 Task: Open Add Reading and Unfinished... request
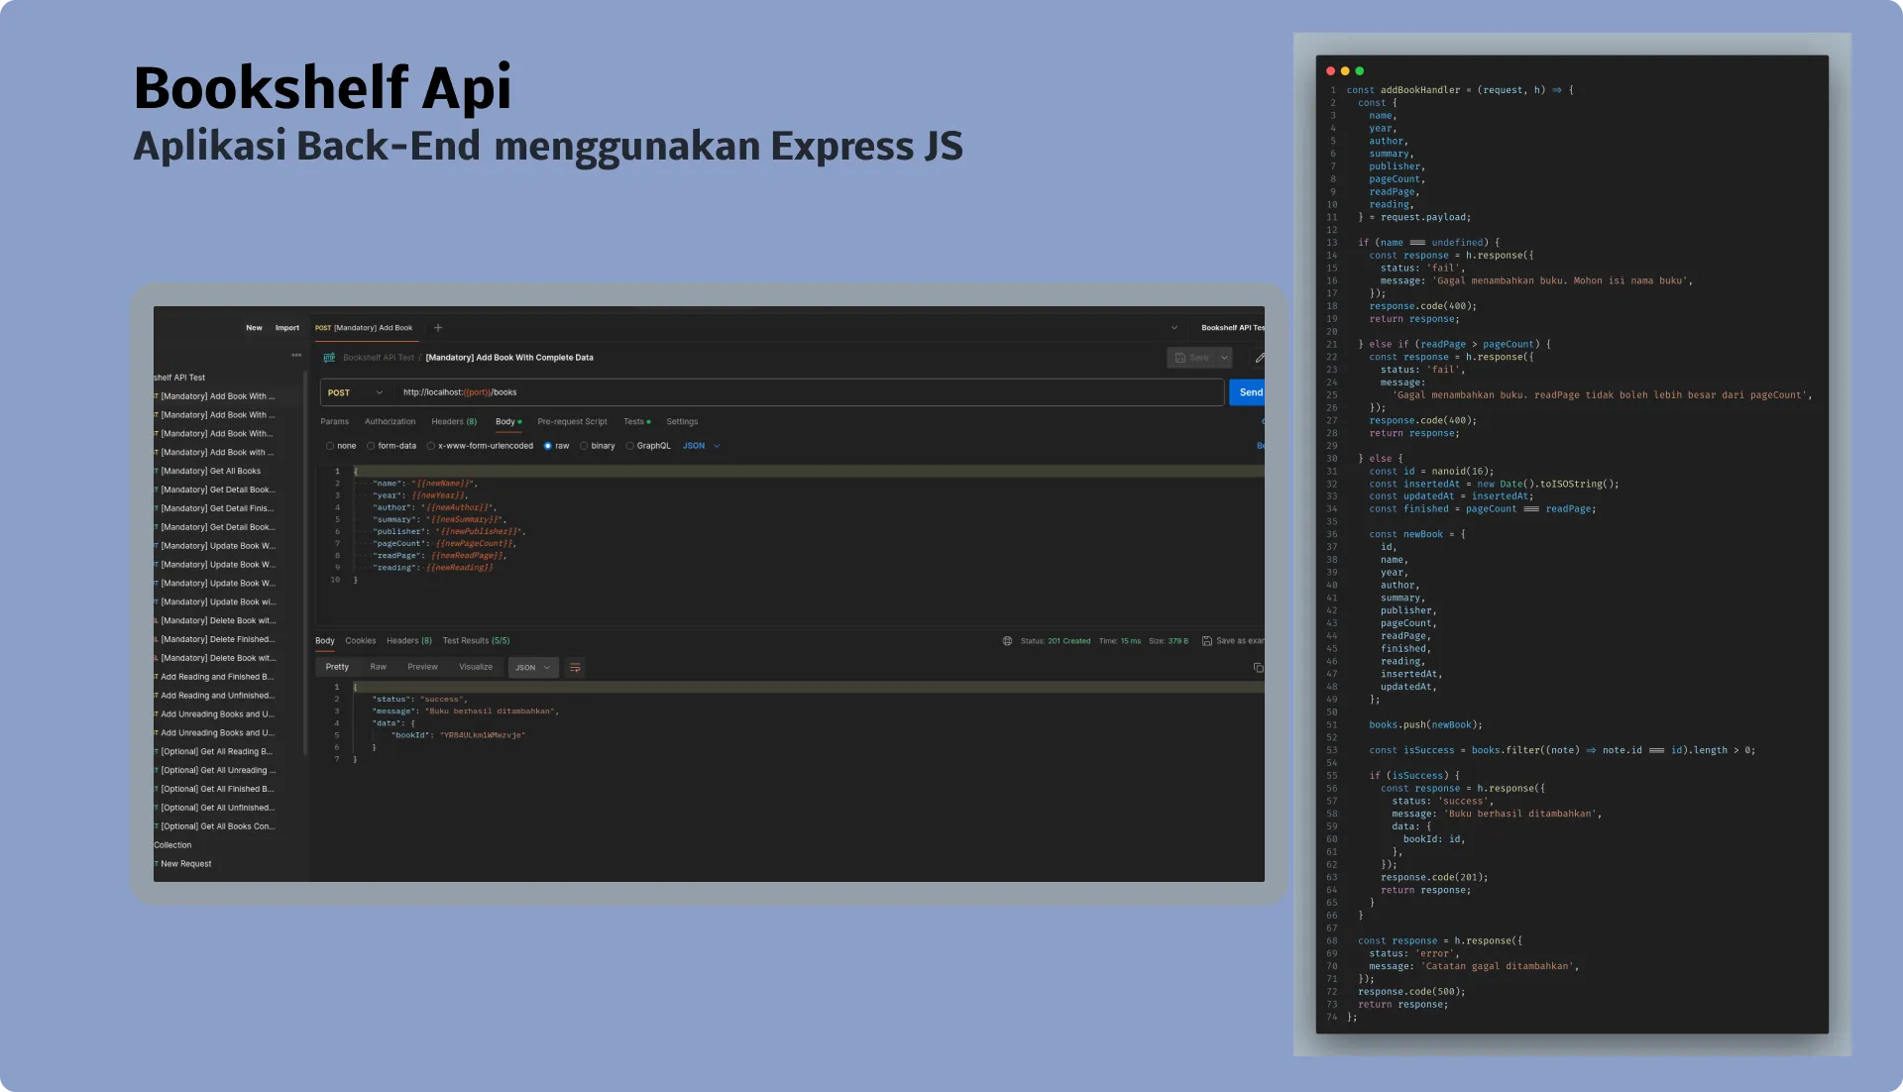pos(217,696)
